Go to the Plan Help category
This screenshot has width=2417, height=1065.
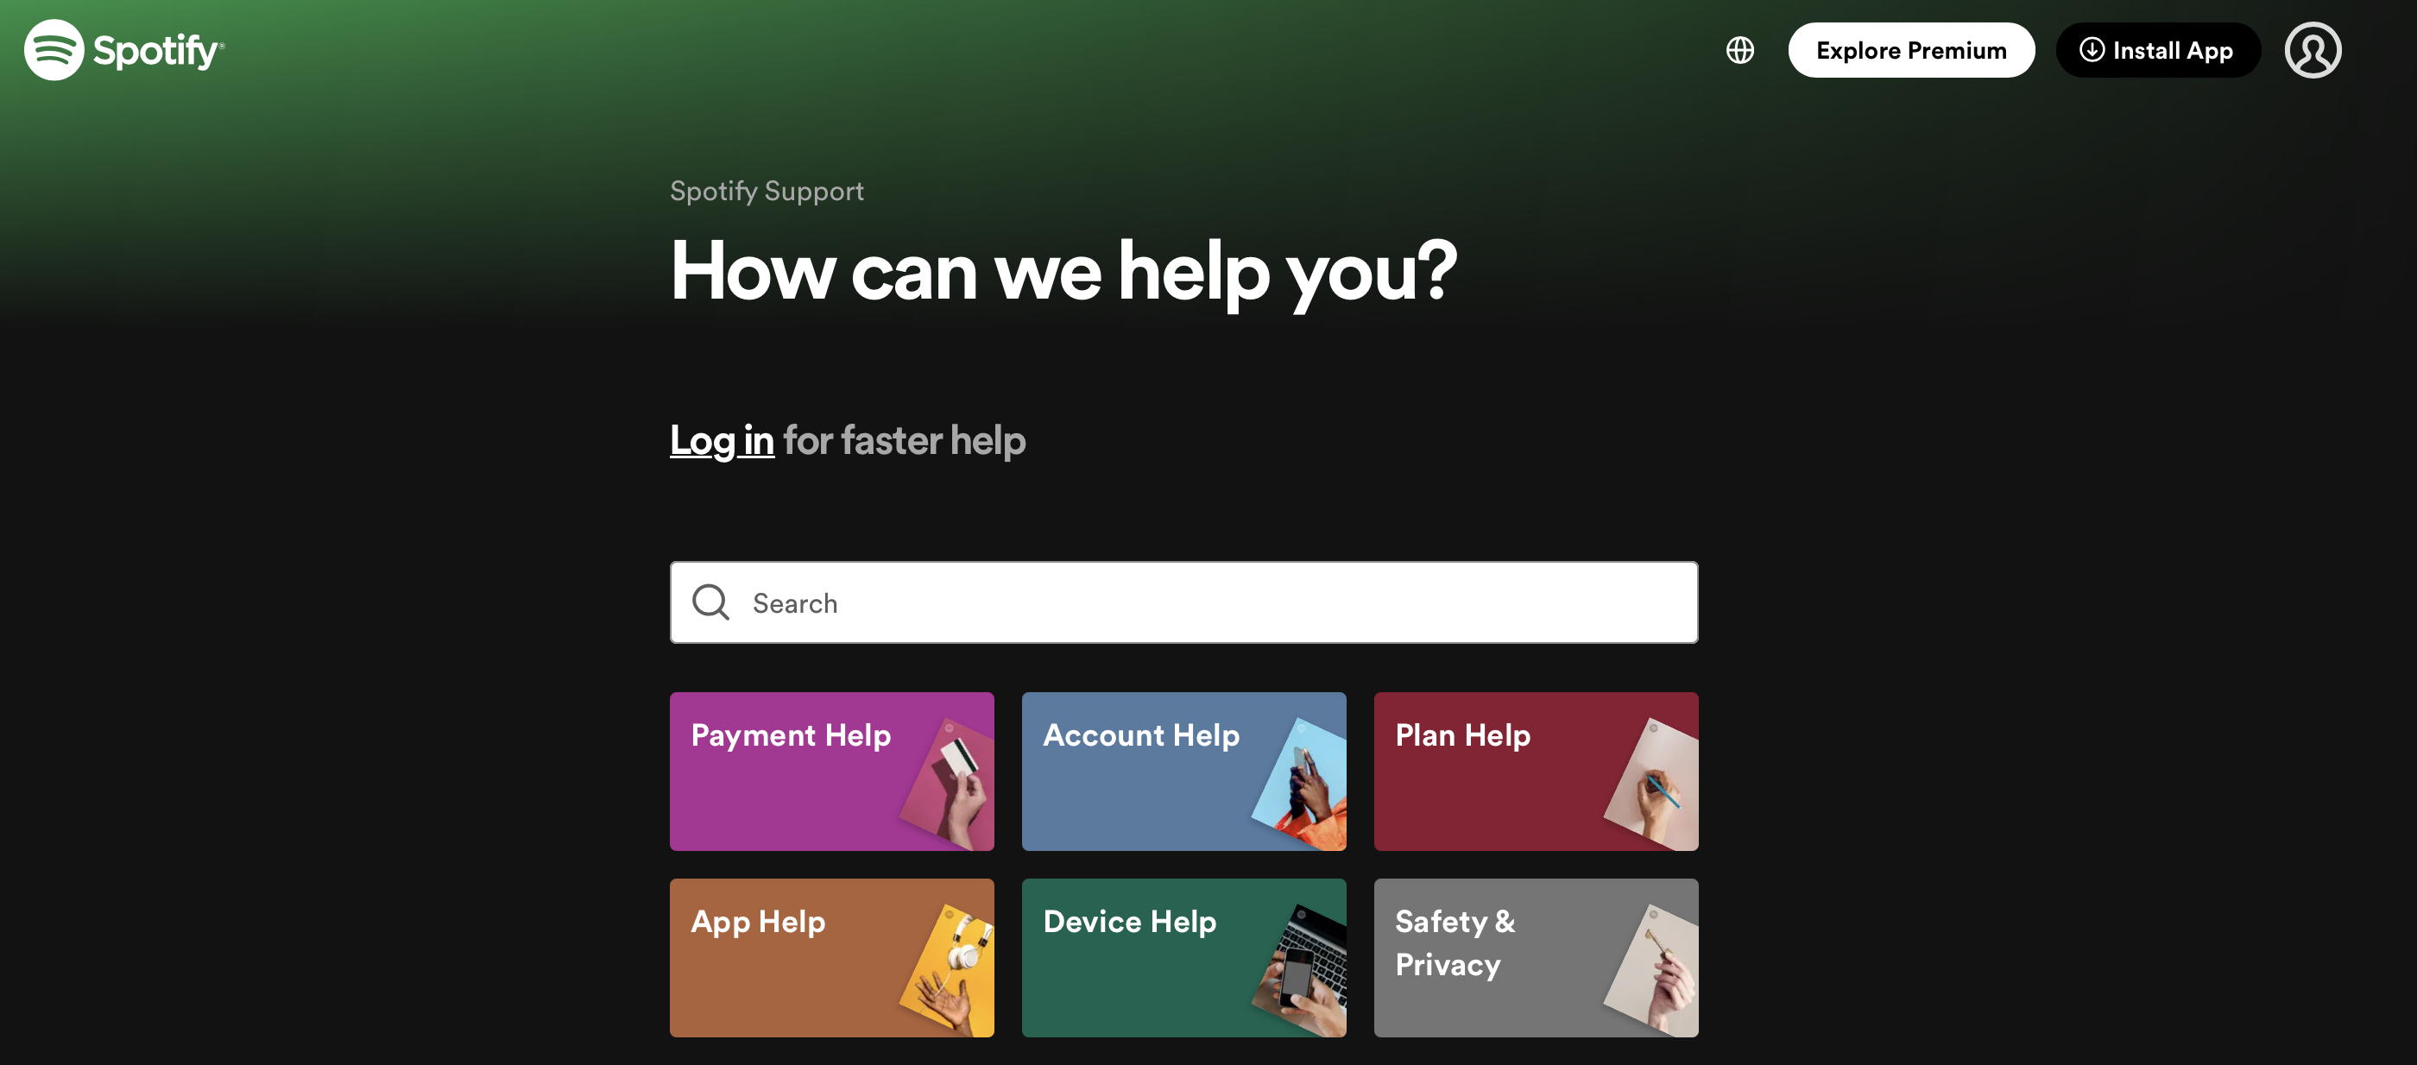(1536, 772)
